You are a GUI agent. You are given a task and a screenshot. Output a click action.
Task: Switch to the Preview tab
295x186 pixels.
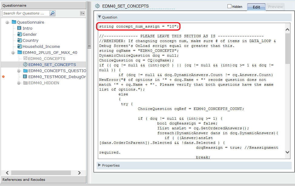[275, 7]
